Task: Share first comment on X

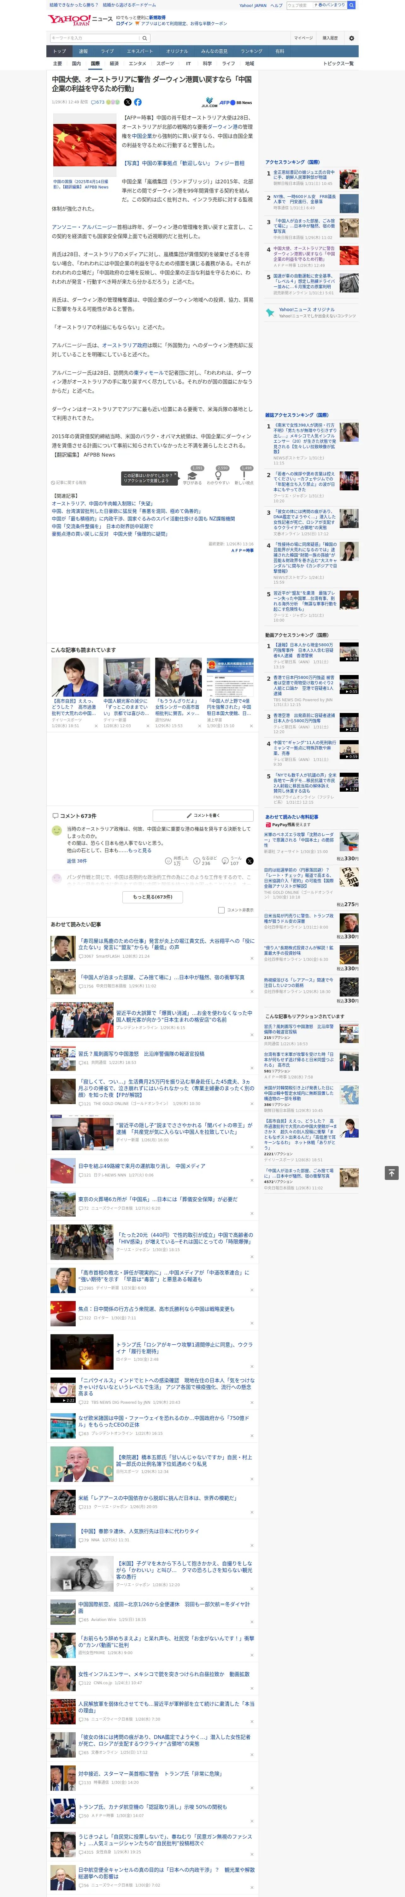Action: coord(250,861)
